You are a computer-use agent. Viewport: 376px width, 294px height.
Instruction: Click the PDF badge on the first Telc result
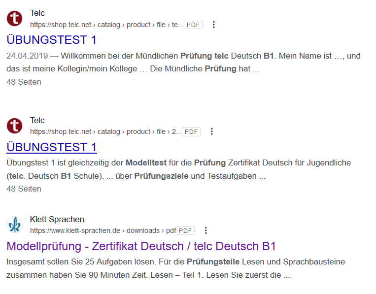(x=193, y=25)
